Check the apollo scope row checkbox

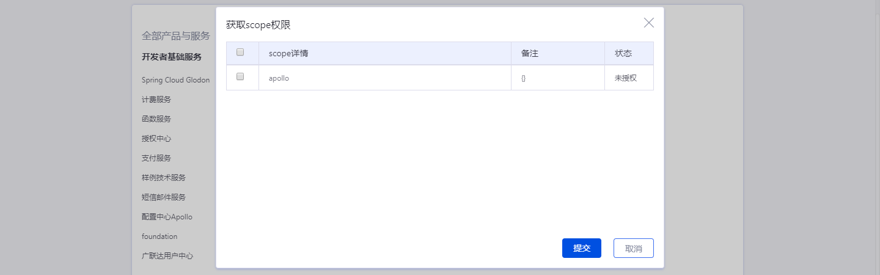(x=240, y=77)
